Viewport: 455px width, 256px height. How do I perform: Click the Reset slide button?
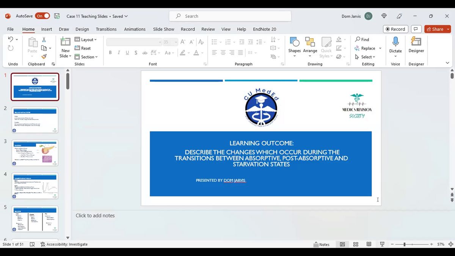[x=83, y=48]
